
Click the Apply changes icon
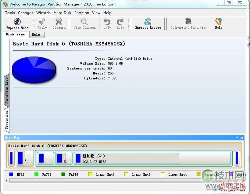coord(42,24)
